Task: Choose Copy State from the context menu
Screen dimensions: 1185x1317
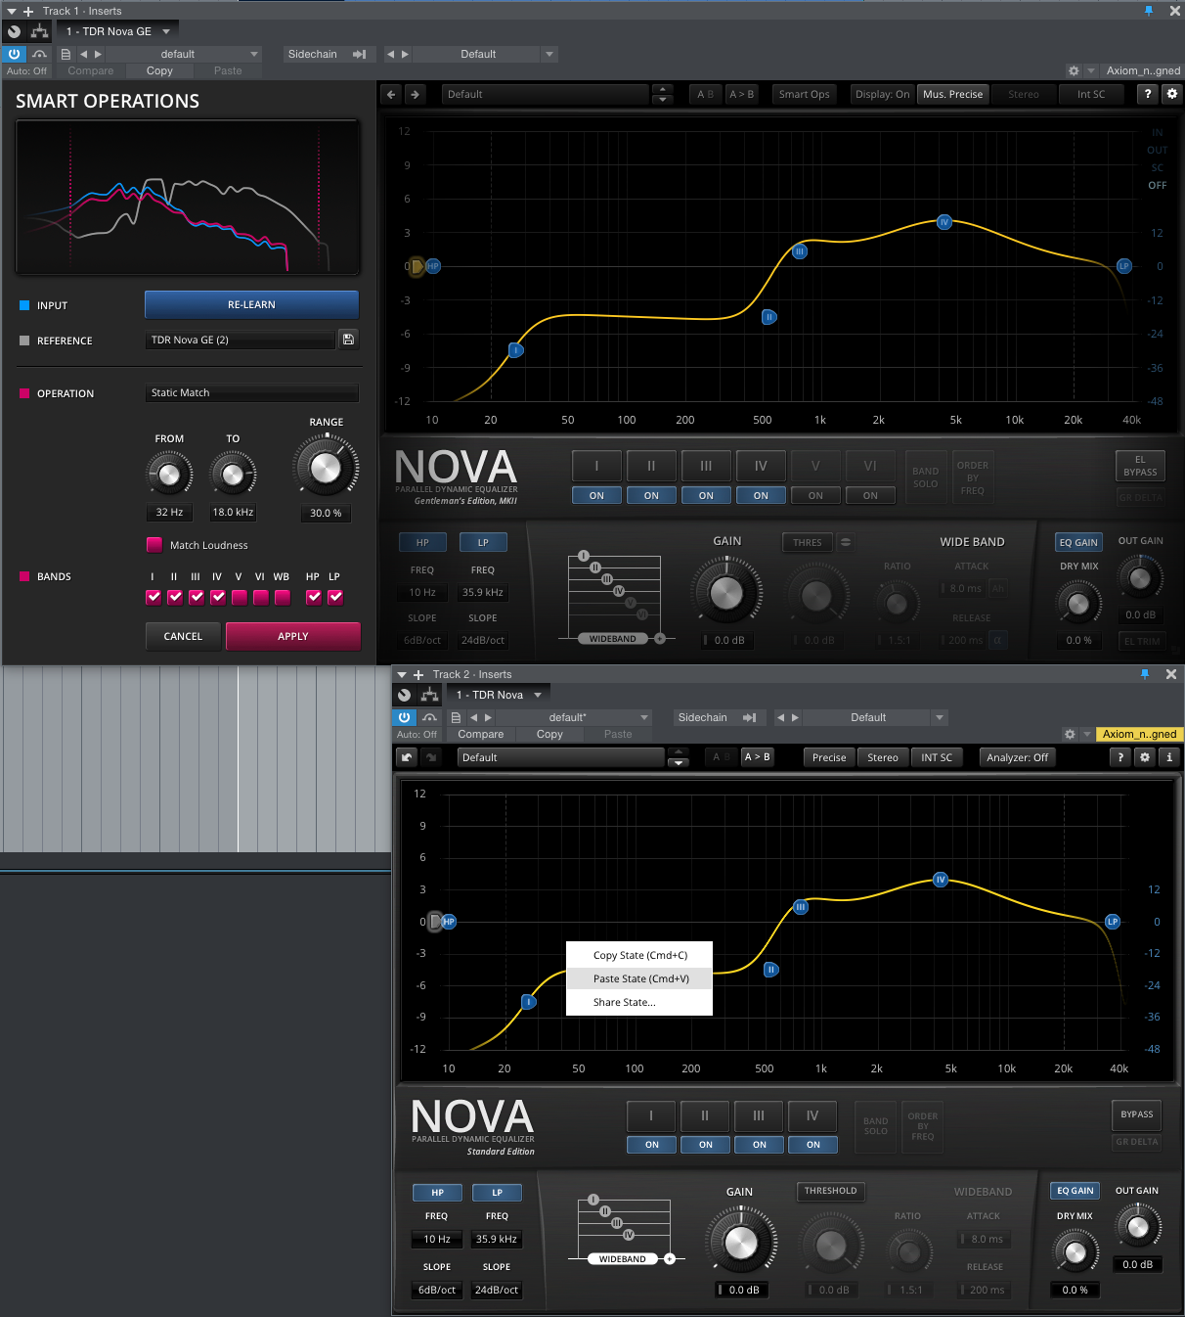Action: tap(640, 955)
